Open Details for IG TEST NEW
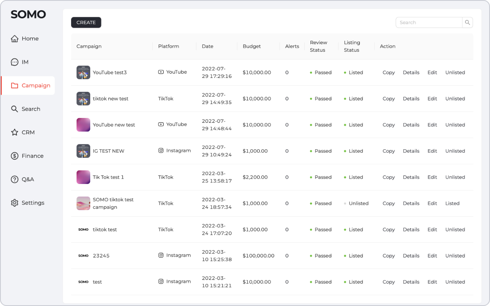Viewport: 490px width, 306px height. [411, 151]
